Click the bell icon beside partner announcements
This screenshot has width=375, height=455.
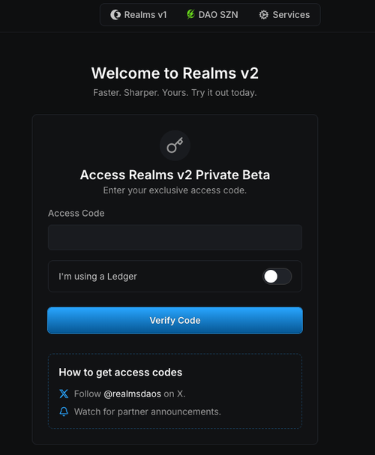point(64,412)
